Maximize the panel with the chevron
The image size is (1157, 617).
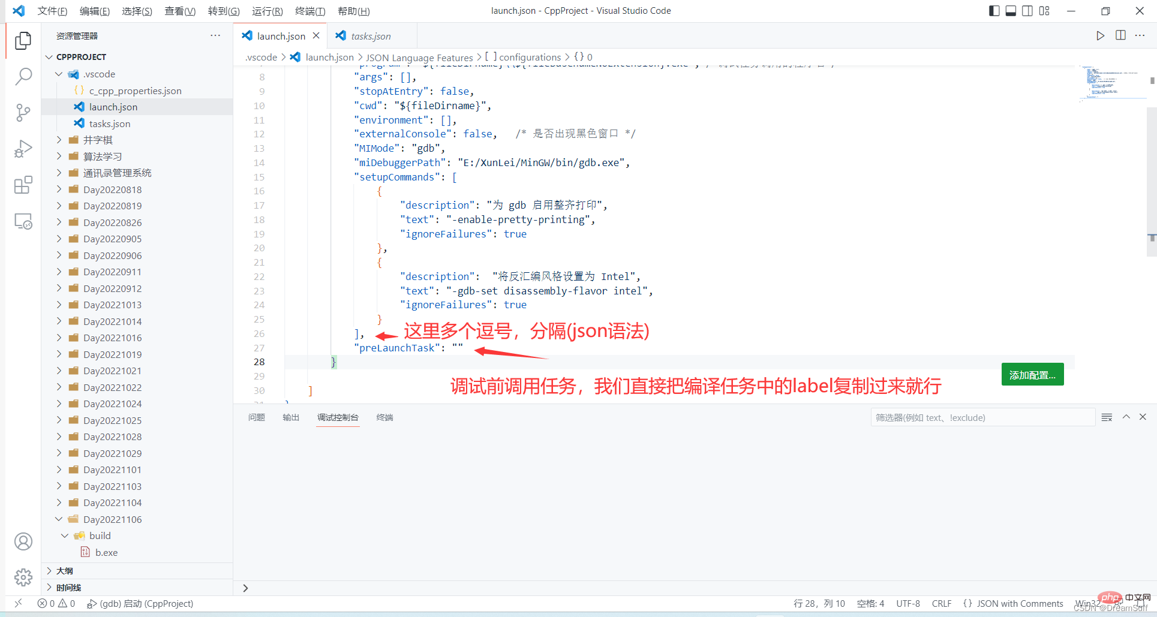1126,417
